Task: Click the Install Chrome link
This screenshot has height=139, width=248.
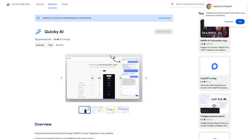Action: coord(165,18)
